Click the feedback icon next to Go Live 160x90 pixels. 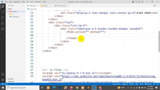coord(154,84)
